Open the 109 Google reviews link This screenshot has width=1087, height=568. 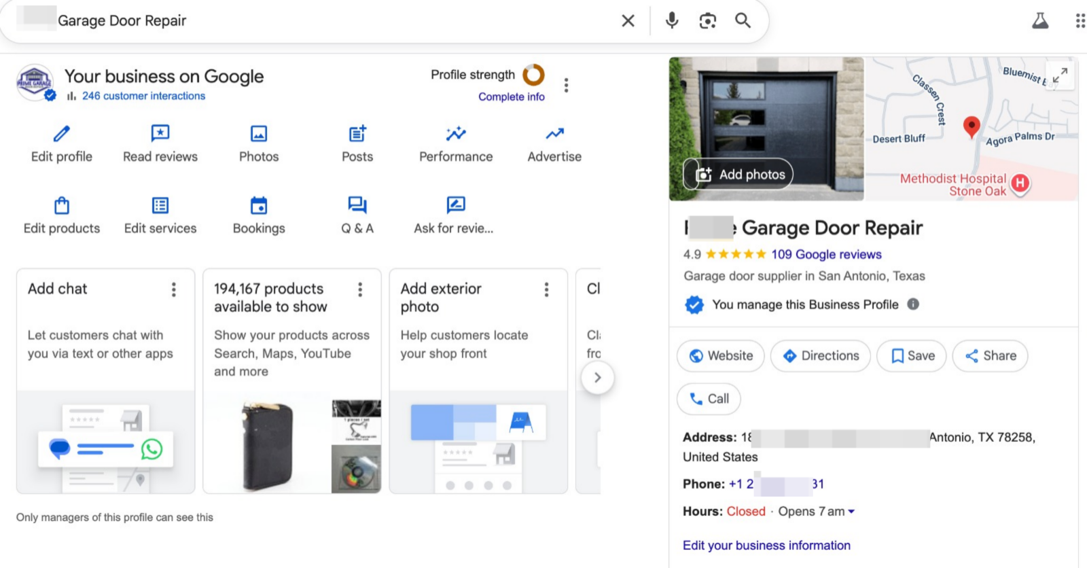click(x=826, y=254)
